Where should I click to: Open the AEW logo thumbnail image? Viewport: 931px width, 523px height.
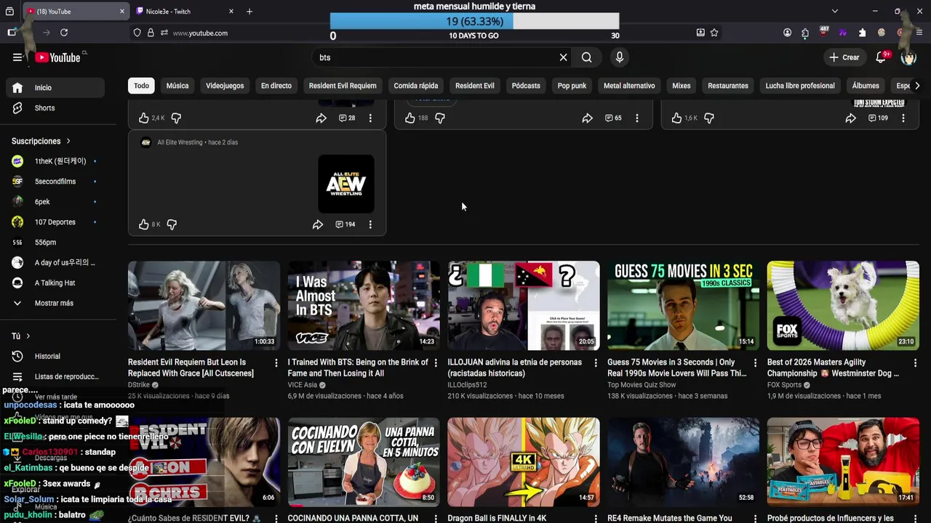pyautogui.click(x=346, y=184)
